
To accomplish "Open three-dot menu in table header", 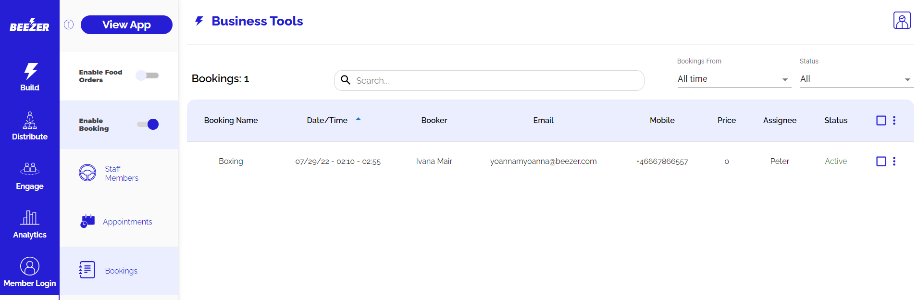I will pos(894,121).
